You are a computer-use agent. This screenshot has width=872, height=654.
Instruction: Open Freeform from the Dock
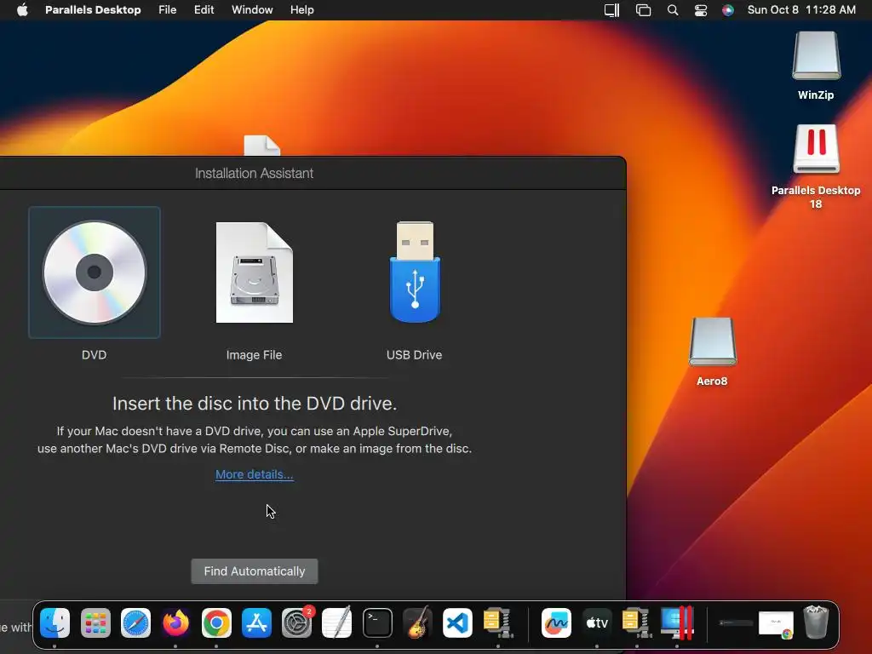[x=556, y=622]
